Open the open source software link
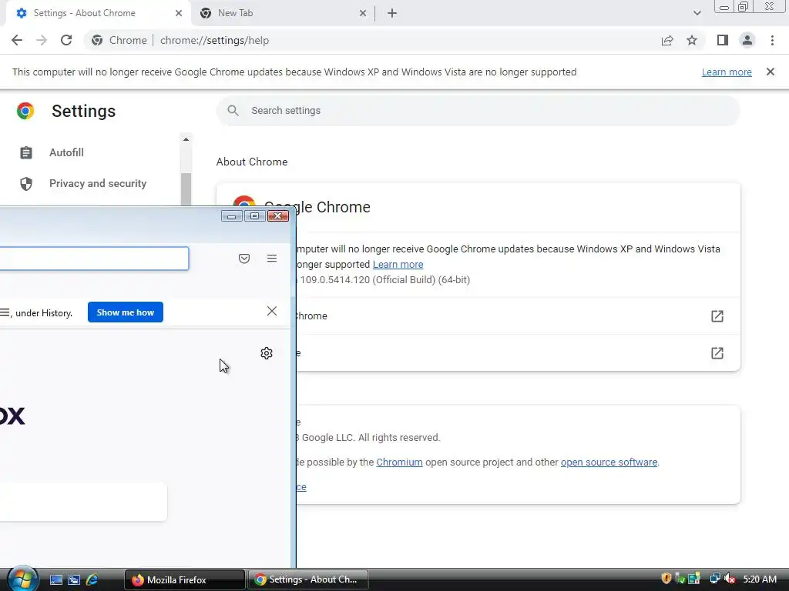This screenshot has width=789, height=591. pyautogui.click(x=609, y=462)
